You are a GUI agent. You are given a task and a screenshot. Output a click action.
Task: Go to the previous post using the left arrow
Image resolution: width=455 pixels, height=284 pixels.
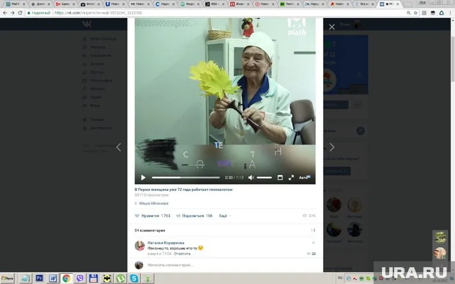pyautogui.click(x=119, y=147)
